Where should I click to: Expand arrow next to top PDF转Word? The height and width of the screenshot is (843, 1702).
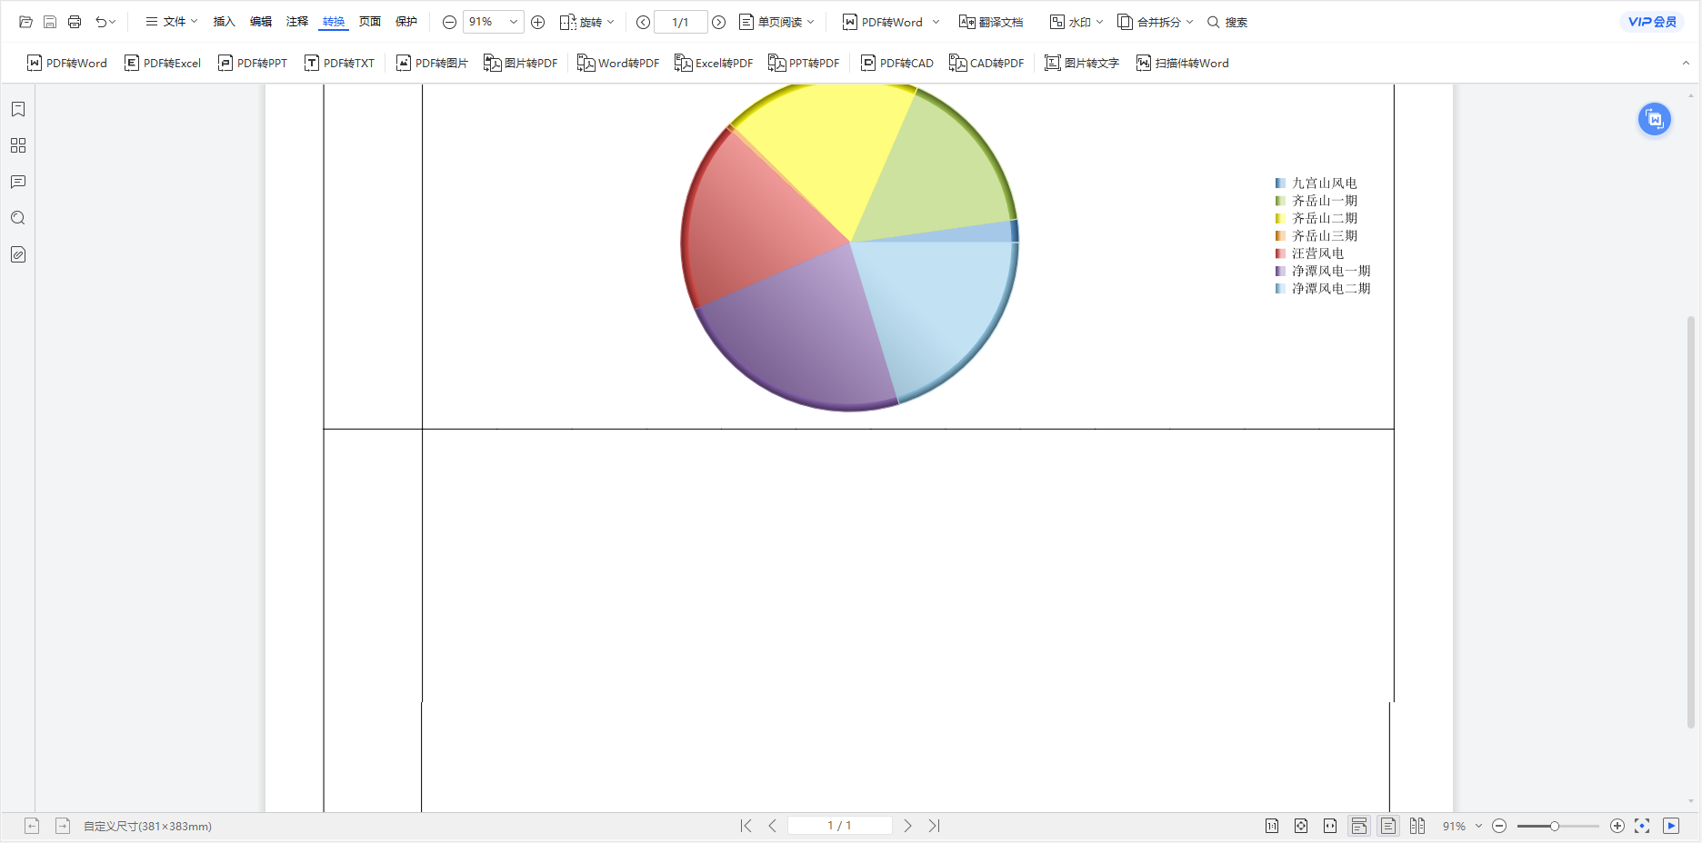click(x=936, y=22)
